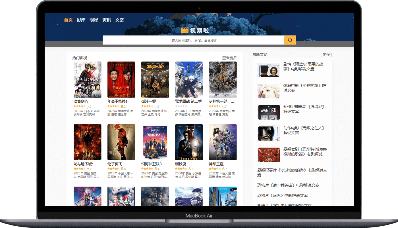Open the 让子弹飞 poster
The width and height of the screenshot is (398, 228).
pyautogui.click(x=121, y=142)
